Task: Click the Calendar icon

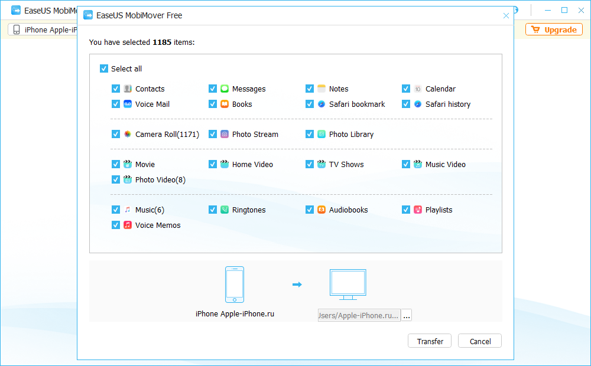Action: [418, 89]
